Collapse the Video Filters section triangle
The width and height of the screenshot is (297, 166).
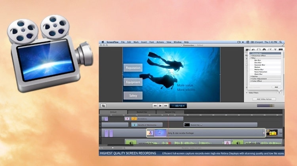pyautogui.click(x=247, y=93)
